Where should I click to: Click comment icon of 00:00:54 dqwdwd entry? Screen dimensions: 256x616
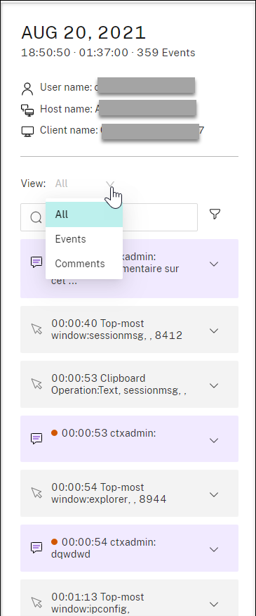(36, 548)
